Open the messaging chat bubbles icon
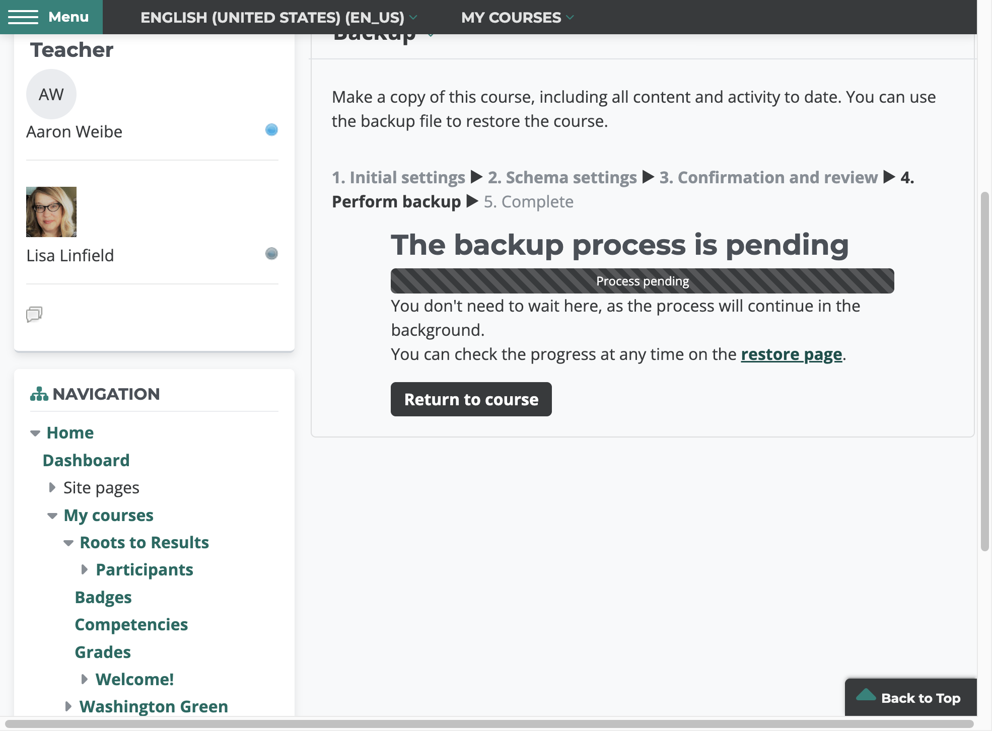 34,314
